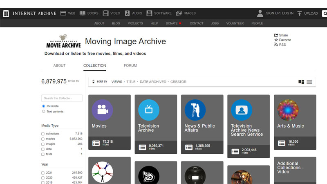Image resolution: width=327 pixels, height=184 pixels.
Task: Open the People link
Action: (257, 23)
